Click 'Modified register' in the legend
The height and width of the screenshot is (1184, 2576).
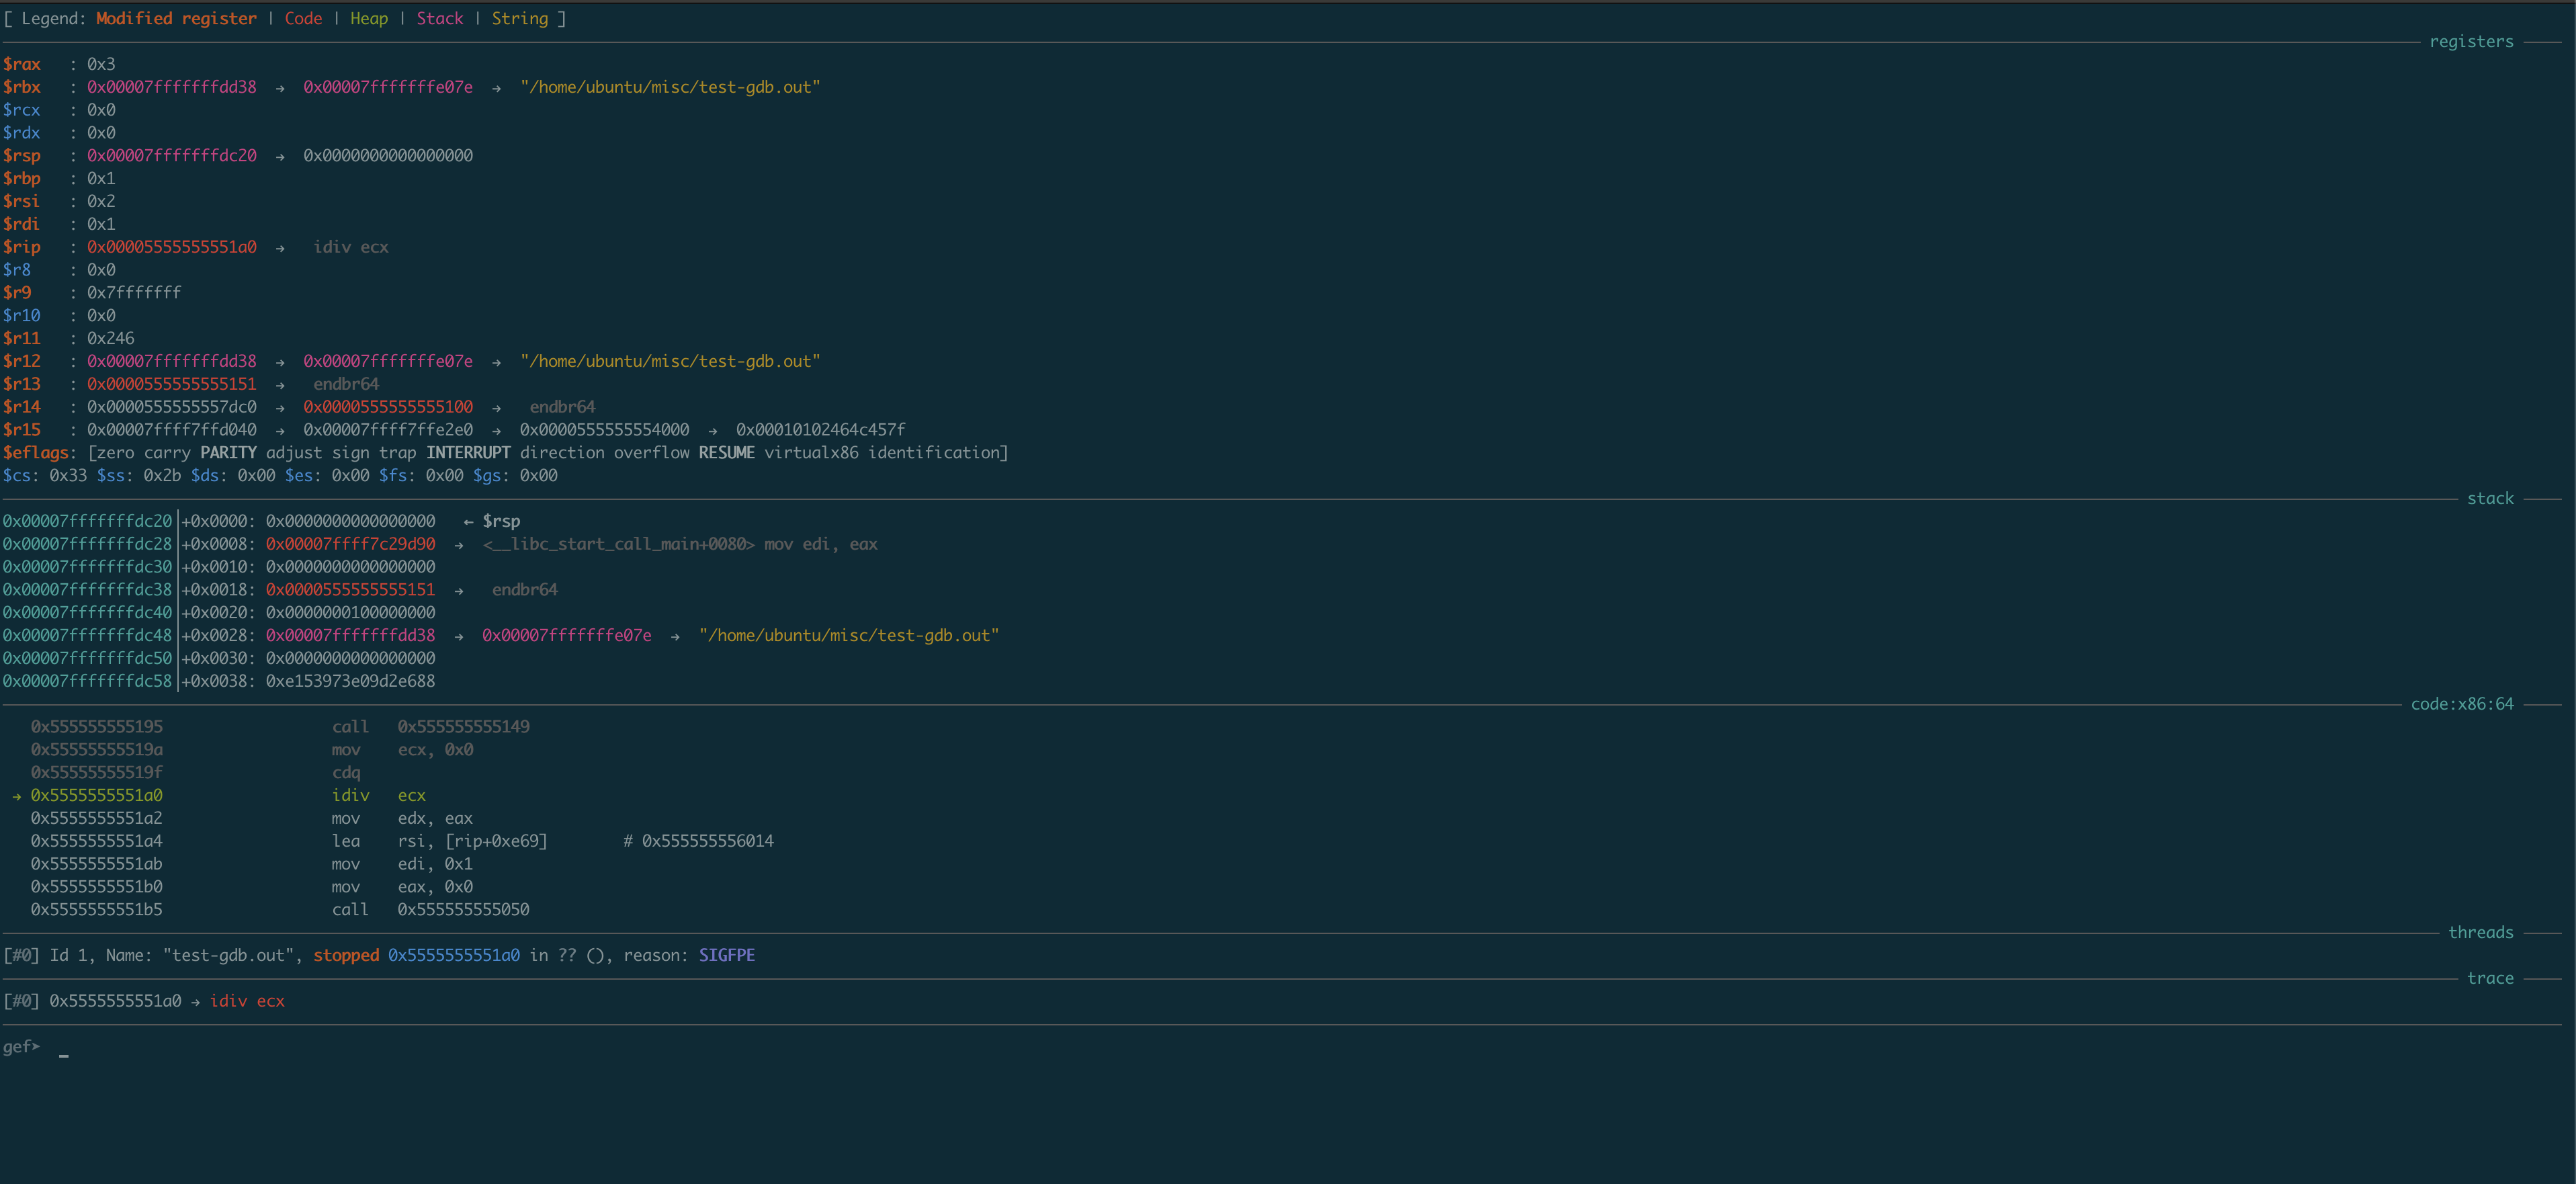176,18
